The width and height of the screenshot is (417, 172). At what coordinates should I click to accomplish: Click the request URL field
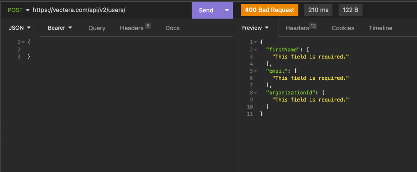tap(111, 10)
